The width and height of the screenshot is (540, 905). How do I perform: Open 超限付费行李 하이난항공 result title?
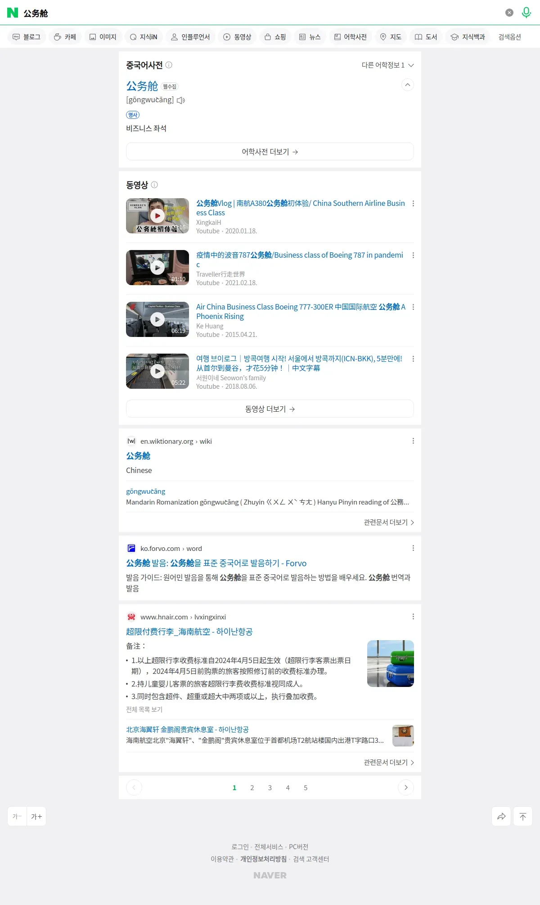click(x=189, y=632)
